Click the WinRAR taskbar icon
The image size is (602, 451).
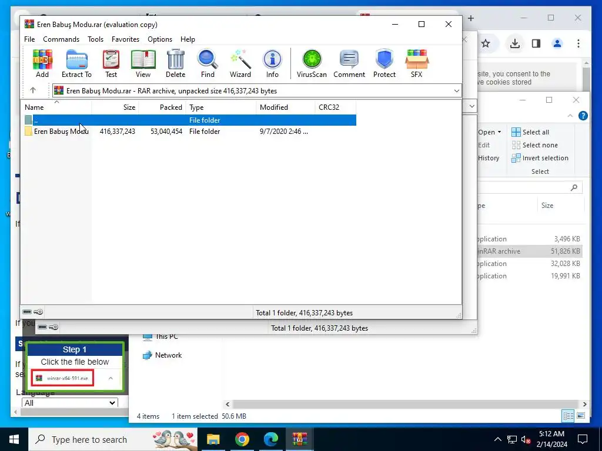pos(300,439)
